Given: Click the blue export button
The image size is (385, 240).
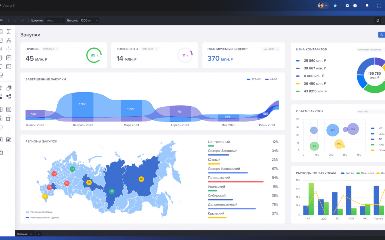Looking at the screenshot, I should pyautogui.click(x=381, y=34).
